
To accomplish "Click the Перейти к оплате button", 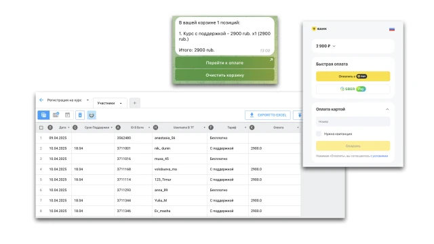I will coord(224,63).
